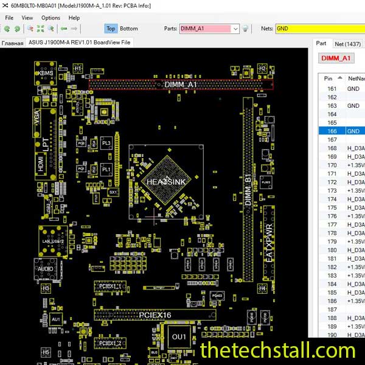Viewport: 365px width, 365px height.
Task: Click the Parts DIMM_A1 input field
Action: click(206, 29)
